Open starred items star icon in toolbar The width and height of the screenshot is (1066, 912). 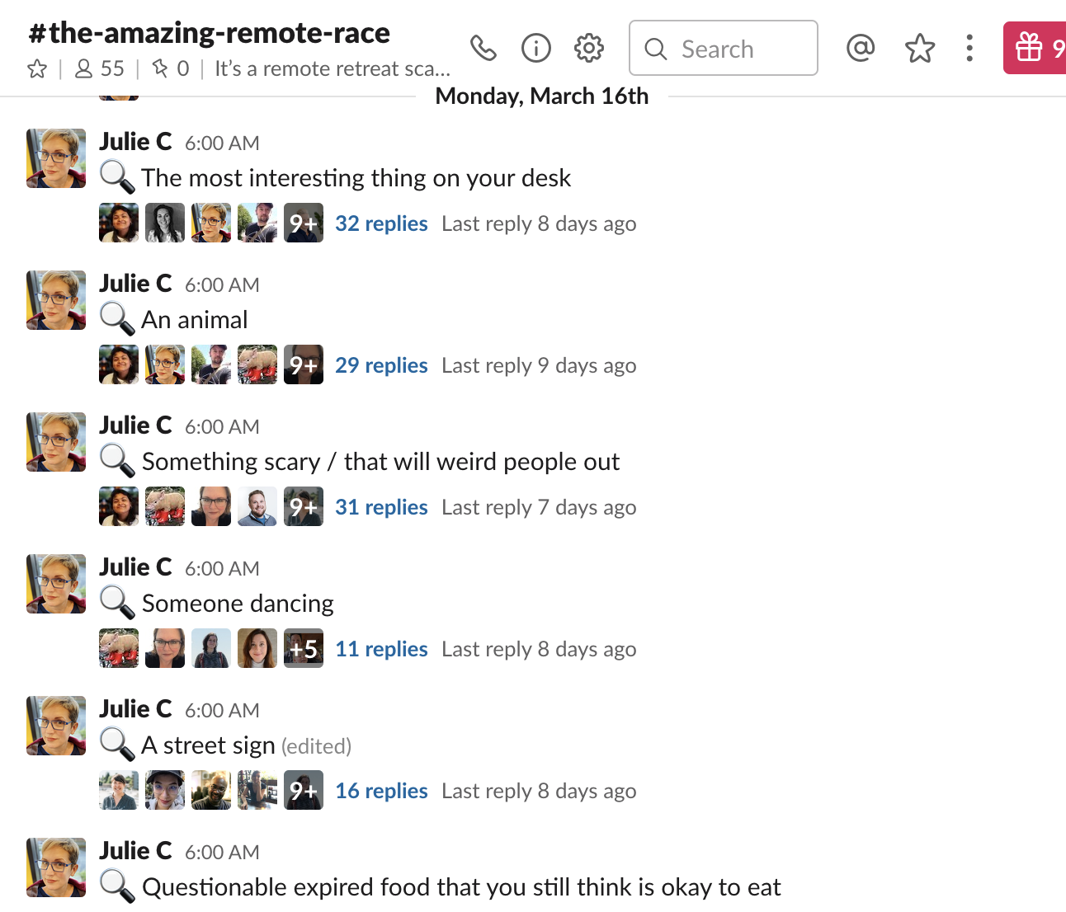(x=920, y=49)
